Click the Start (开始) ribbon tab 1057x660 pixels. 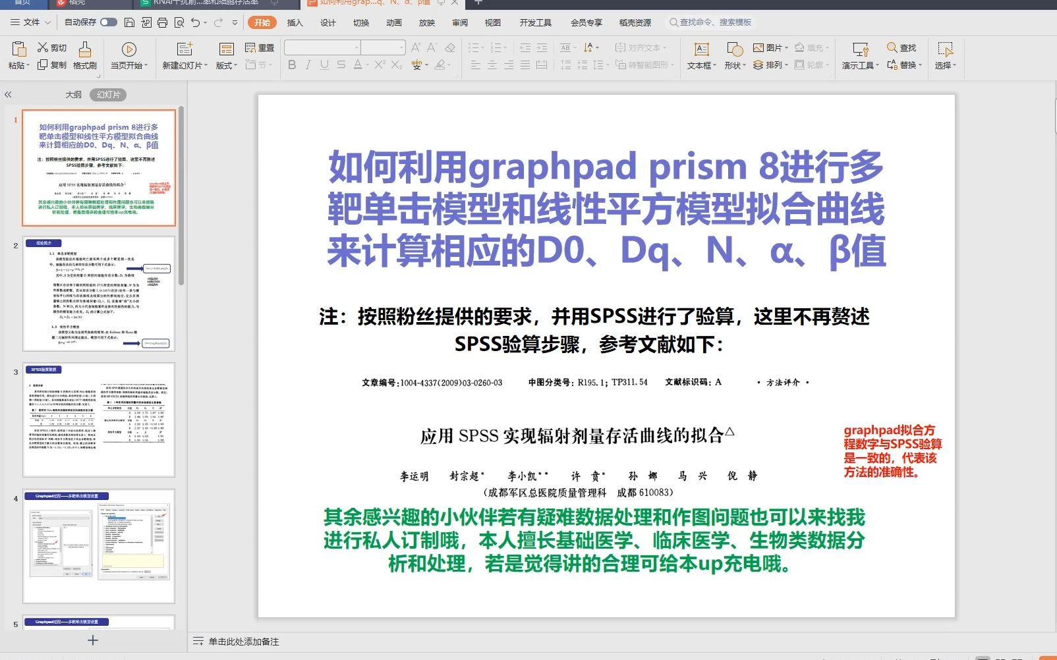point(262,22)
